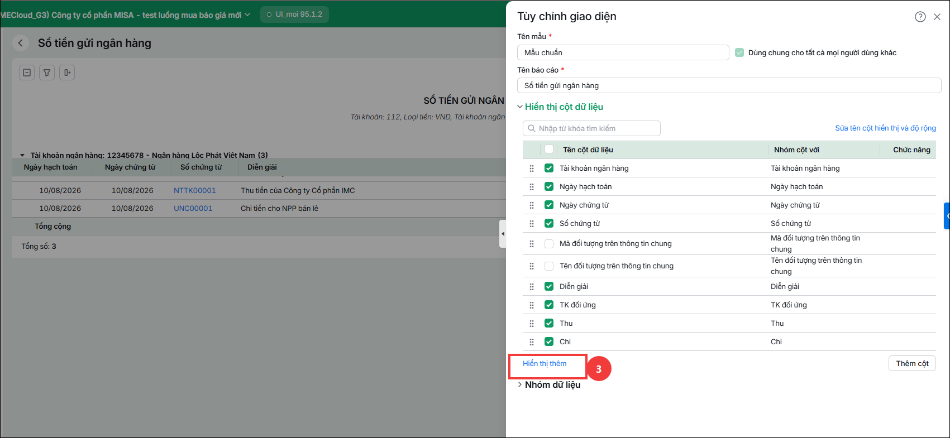This screenshot has height=438, width=950.
Task: Click the Hiển thị thêm link
Action: coord(545,363)
